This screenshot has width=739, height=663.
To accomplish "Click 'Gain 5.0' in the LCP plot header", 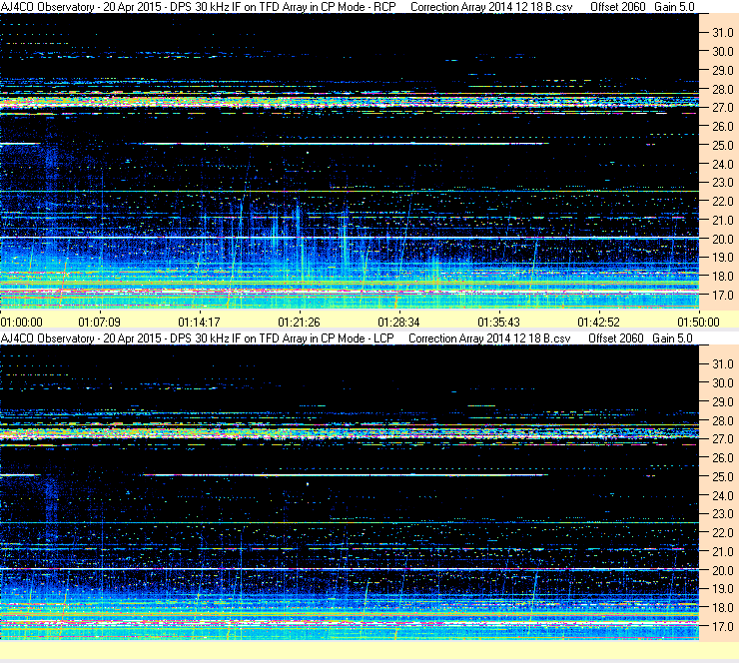I will coord(672,338).
